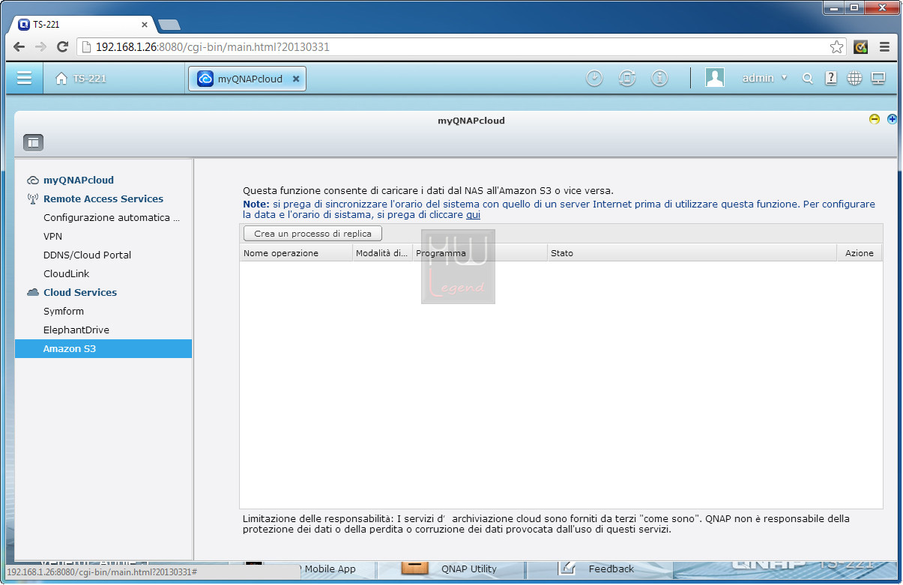Image resolution: width=903 pixels, height=585 pixels.
Task: Open the ElephantDrive service item
Action: click(x=76, y=330)
